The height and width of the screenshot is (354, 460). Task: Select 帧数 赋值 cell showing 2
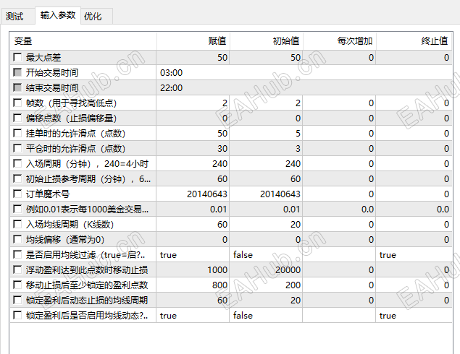tap(193, 103)
